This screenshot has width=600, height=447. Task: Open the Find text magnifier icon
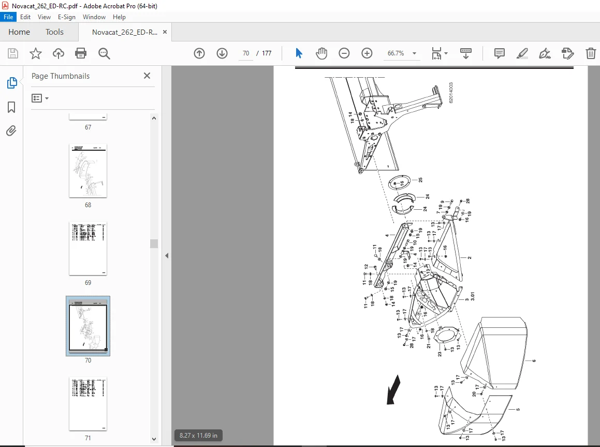pos(104,53)
